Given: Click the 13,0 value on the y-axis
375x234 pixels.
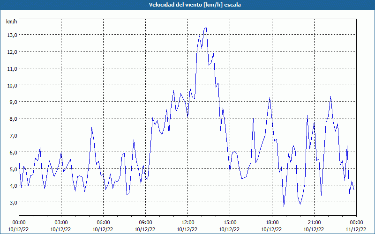Looking at the screenshot, I should (12, 35).
